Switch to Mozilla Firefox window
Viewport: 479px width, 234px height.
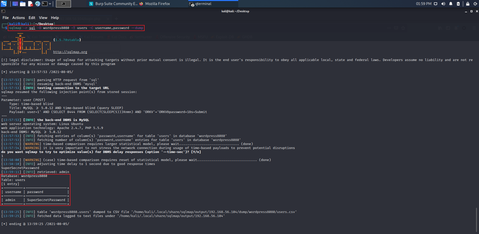tap(155, 4)
